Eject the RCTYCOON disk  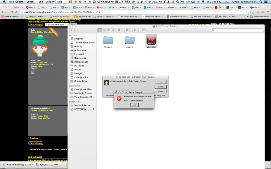[93, 109]
